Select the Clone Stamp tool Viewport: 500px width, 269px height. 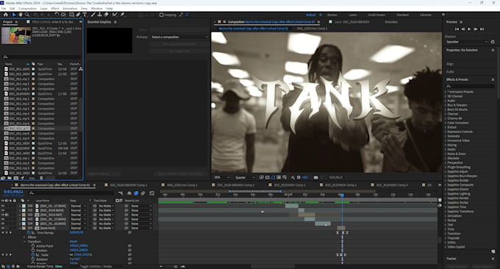click(99, 15)
